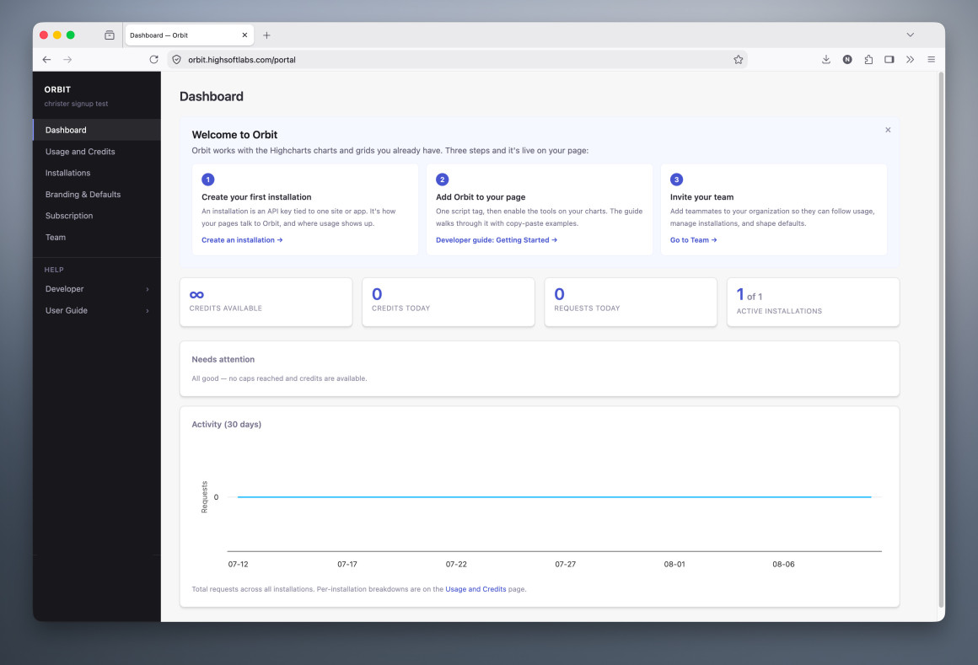This screenshot has width=978, height=665.
Task: Click the step 2 circle badge
Action: [443, 180]
